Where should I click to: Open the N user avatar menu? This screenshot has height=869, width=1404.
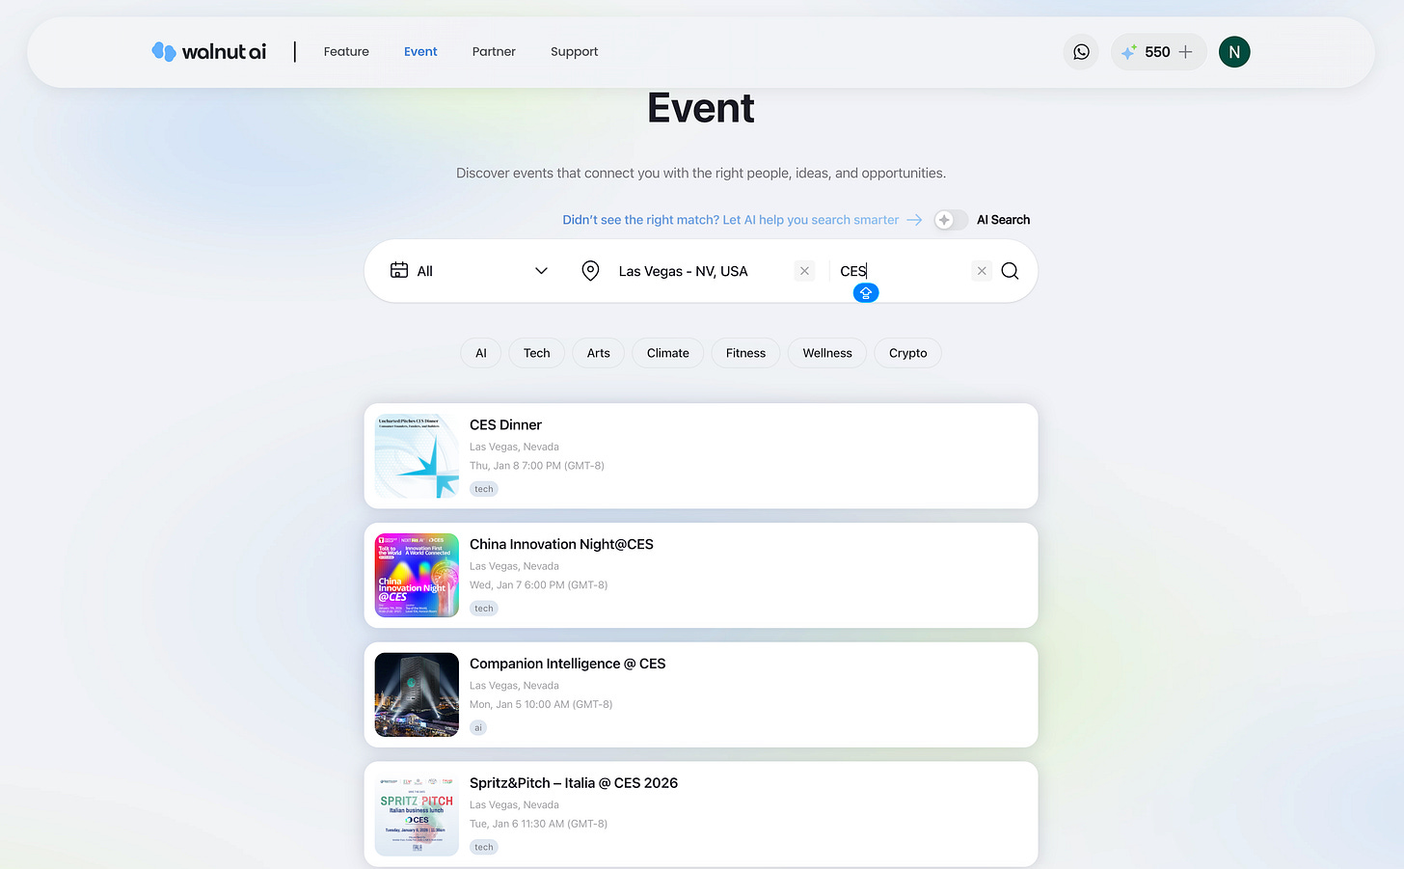point(1234,52)
